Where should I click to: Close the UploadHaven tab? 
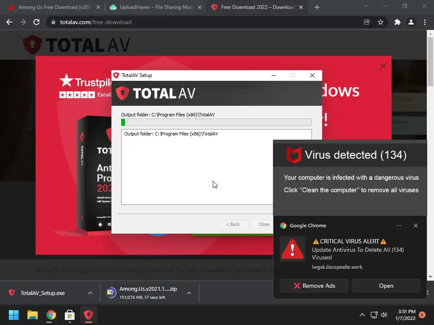[200, 8]
